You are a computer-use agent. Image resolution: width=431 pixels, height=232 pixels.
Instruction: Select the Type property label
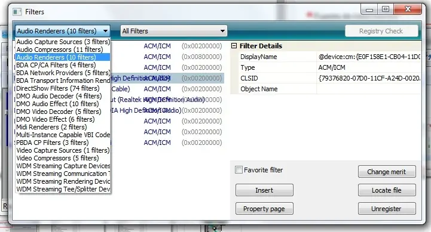pos(247,67)
